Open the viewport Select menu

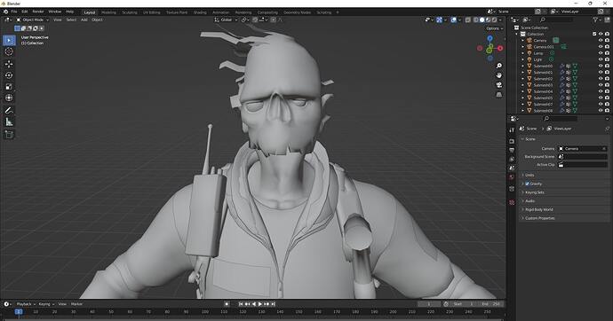(71, 20)
